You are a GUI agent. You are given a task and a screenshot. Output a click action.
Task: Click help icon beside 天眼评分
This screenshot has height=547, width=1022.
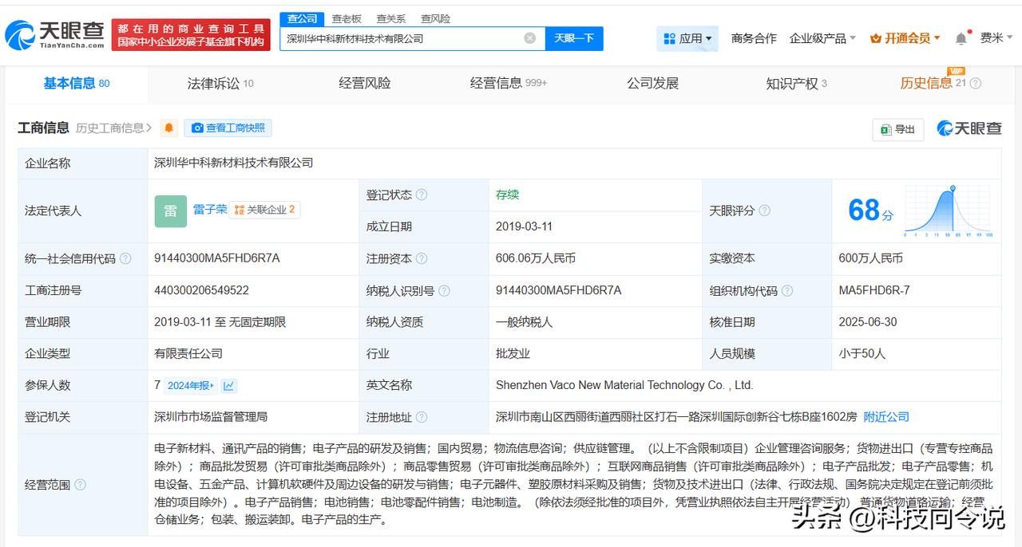pos(764,211)
